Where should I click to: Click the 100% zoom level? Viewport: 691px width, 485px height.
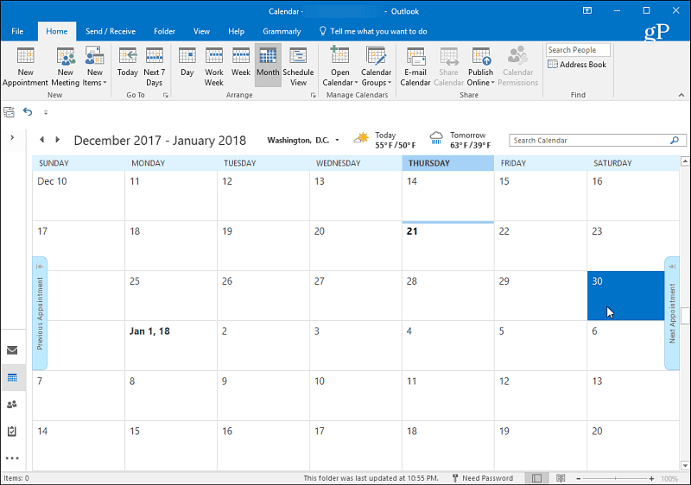pyautogui.click(x=669, y=478)
